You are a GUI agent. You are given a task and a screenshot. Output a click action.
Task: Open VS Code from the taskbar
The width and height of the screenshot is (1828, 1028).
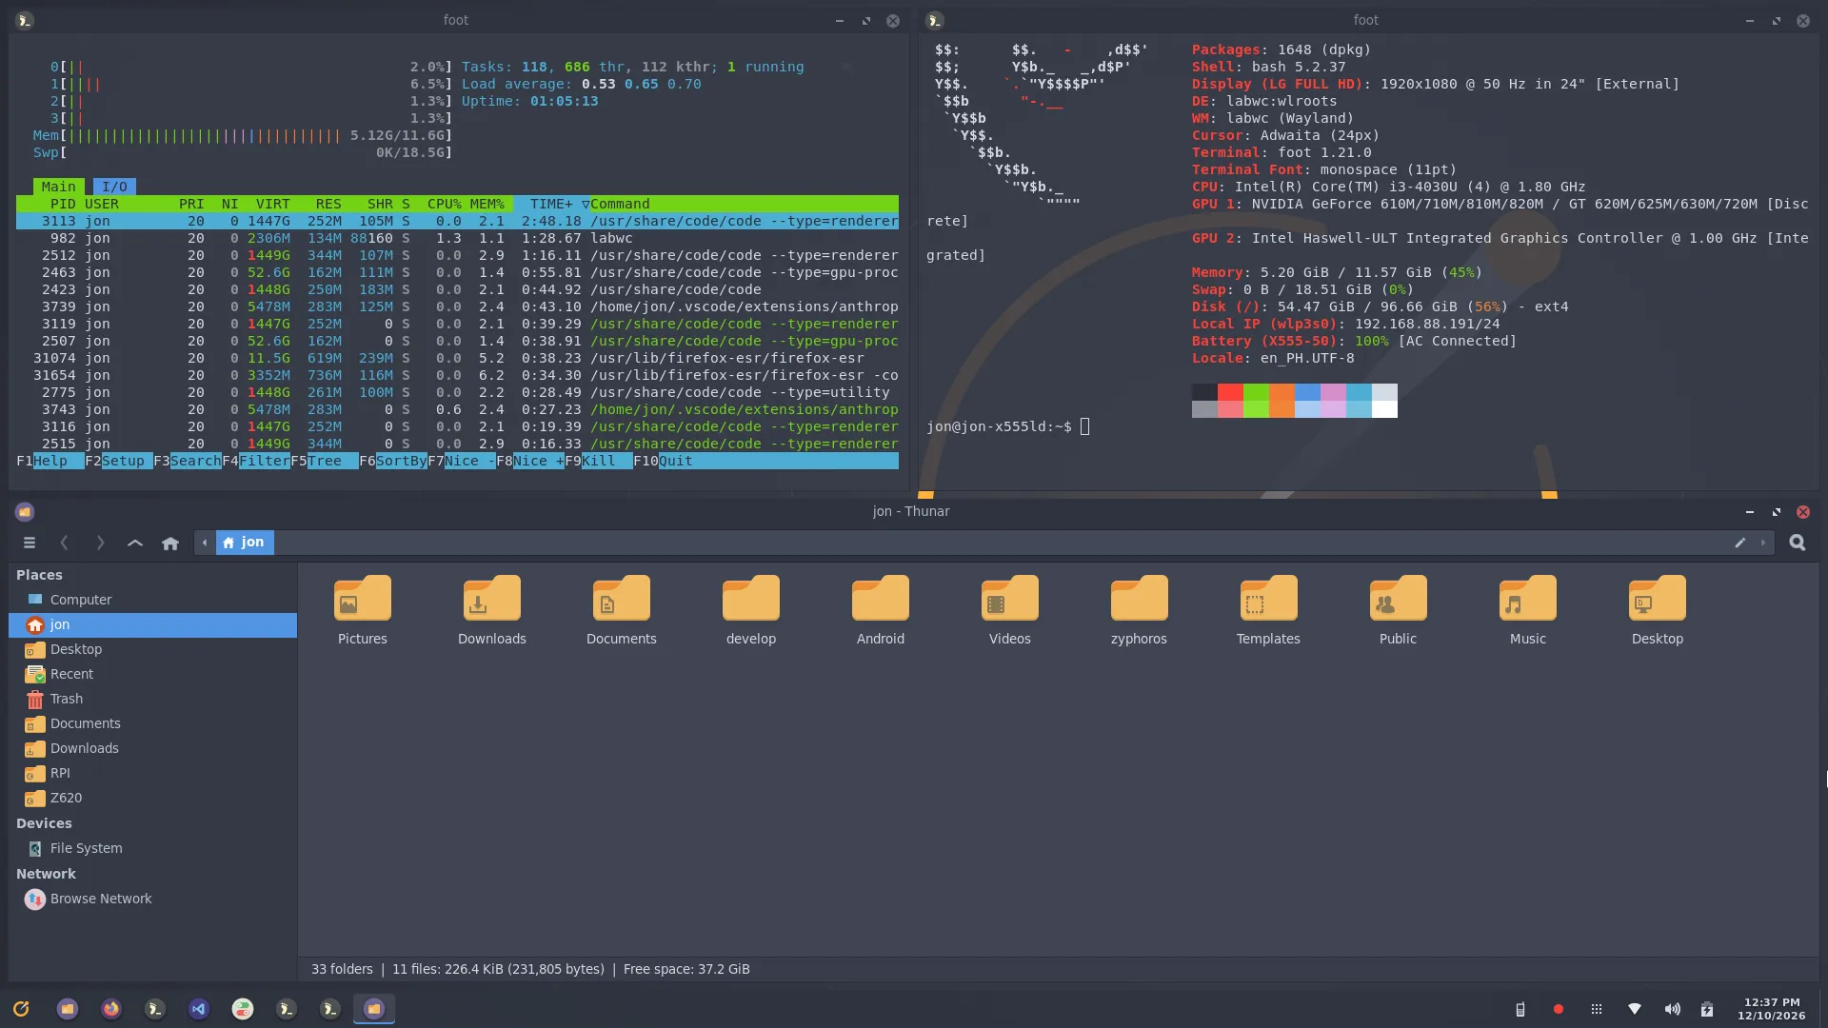[199, 1009]
